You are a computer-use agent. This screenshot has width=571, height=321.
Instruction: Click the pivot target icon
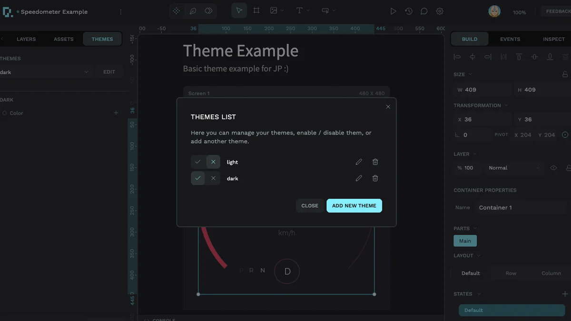pos(565,135)
